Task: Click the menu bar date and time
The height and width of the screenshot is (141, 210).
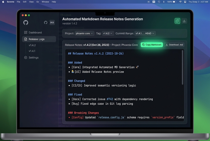Action: [198, 2]
